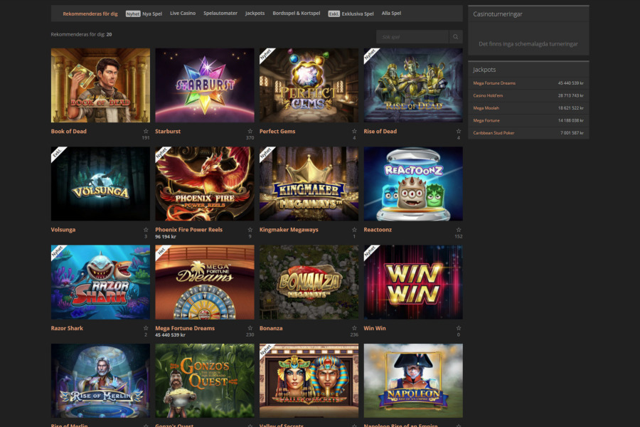Focus the Sök spel search field

[x=412, y=37]
